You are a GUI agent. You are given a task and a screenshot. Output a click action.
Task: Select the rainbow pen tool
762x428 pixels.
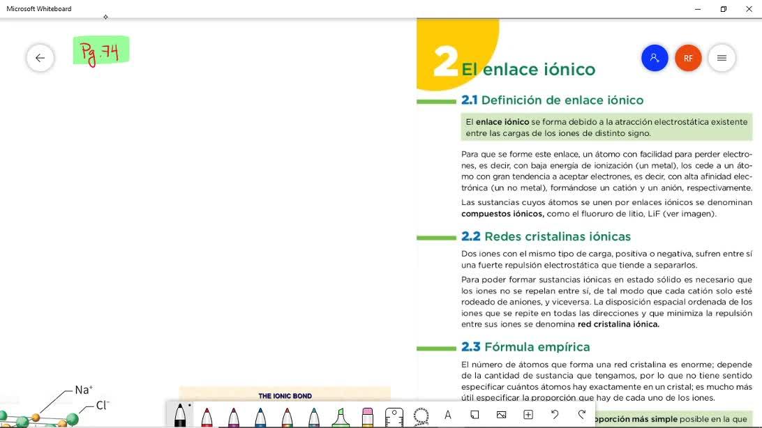287,418
